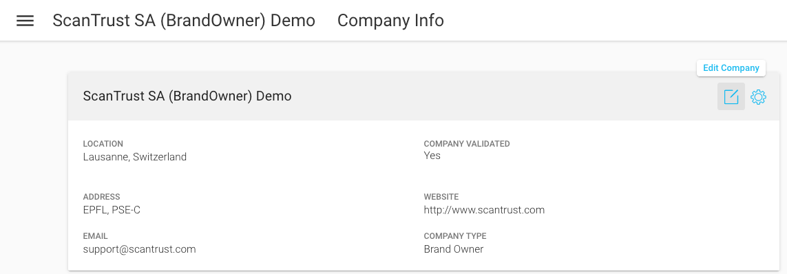Select the Company Info page heading
Image resolution: width=787 pixels, height=274 pixels.
pyautogui.click(x=390, y=21)
